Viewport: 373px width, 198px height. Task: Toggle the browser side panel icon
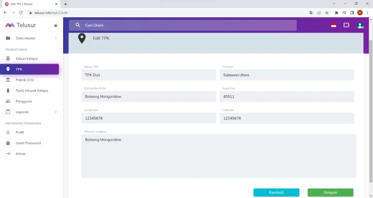point(352,13)
